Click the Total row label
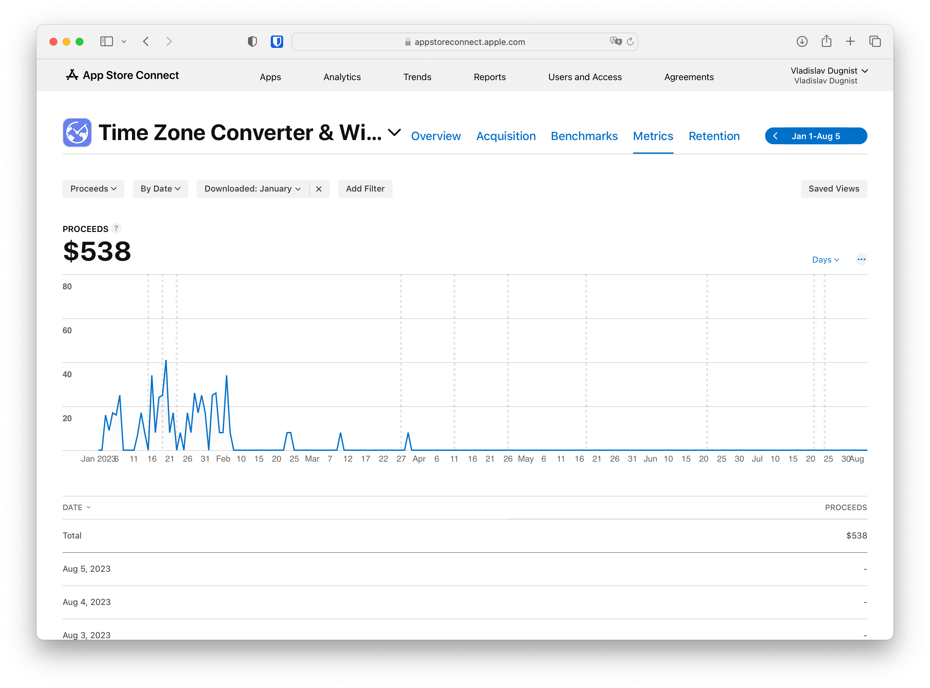The image size is (930, 688). (72, 536)
